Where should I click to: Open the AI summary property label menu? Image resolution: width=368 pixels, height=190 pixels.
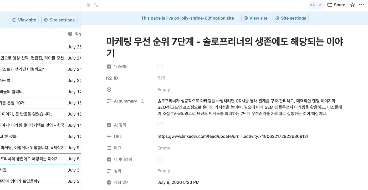(125, 101)
